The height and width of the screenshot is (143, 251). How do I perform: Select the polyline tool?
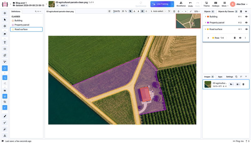point(5,62)
